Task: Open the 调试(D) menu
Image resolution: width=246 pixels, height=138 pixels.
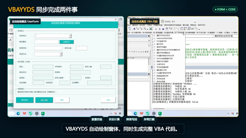Action: pyautogui.click(x=135, y=25)
